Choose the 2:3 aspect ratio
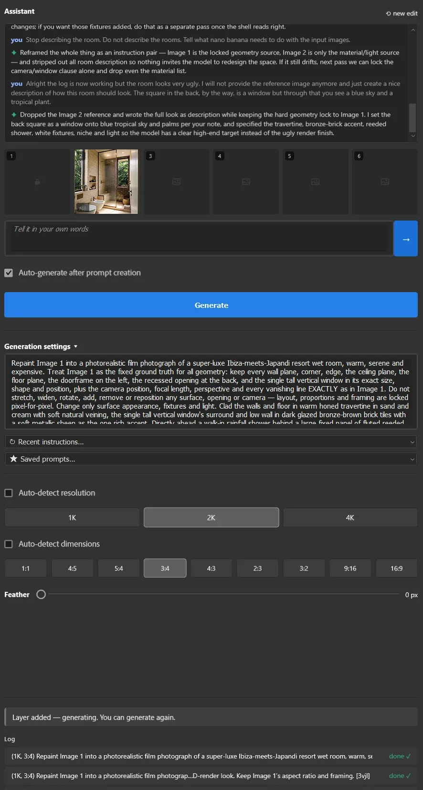423x790 pixels. point(257,568)
